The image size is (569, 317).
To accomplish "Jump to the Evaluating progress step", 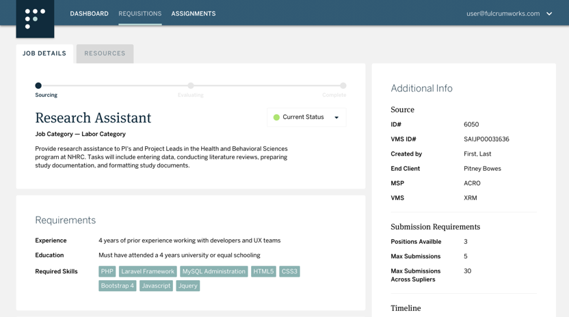I will point(191,85).
